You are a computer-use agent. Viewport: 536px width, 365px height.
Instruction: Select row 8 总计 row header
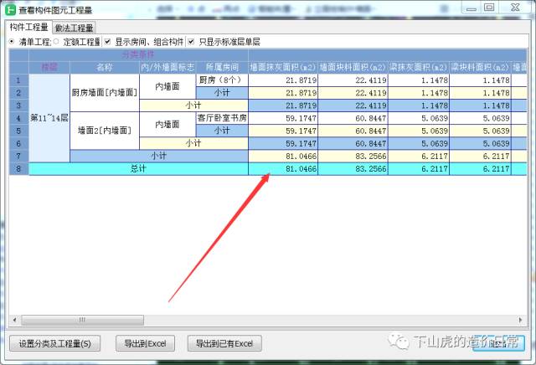18,168
